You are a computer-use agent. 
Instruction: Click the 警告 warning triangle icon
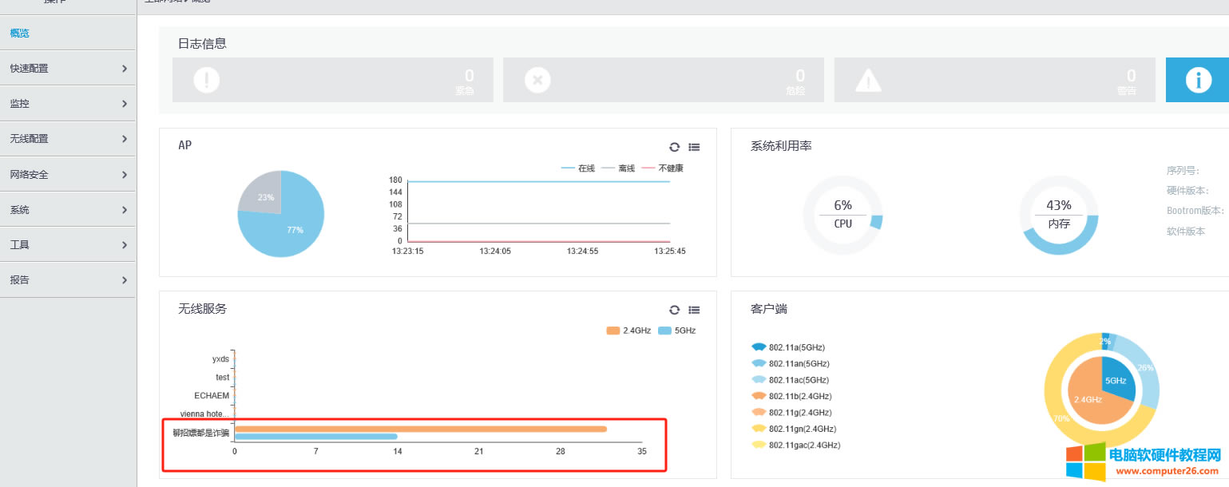[x=868, y=80]
